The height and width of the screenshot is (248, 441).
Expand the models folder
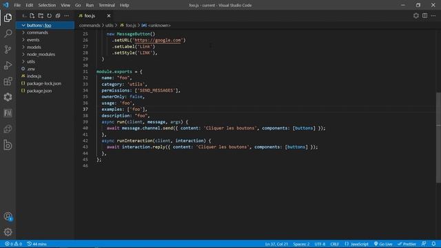point(45,48)
